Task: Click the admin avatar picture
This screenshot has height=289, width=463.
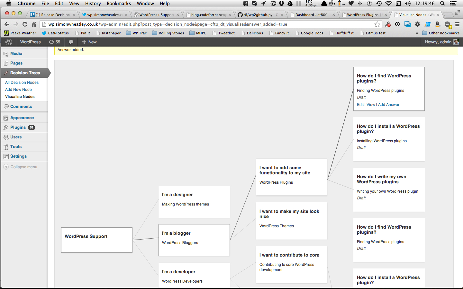Action: point(456,42)
